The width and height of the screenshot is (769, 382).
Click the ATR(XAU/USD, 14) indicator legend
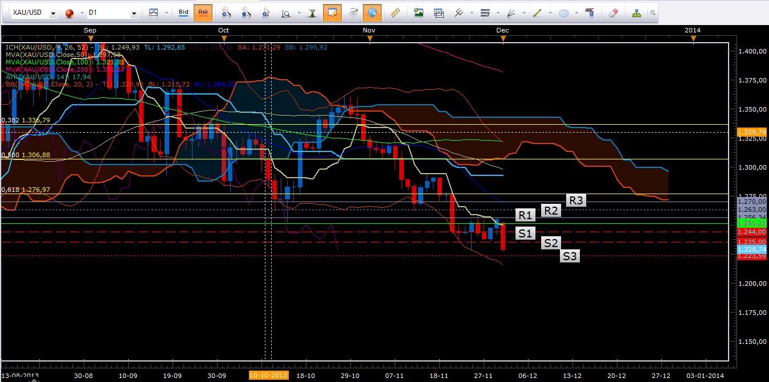click(x=47, y=77)
